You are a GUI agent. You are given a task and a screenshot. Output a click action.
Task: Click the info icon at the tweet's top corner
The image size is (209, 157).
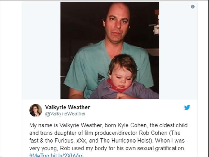pyautogui.click(x=193, y=7)
